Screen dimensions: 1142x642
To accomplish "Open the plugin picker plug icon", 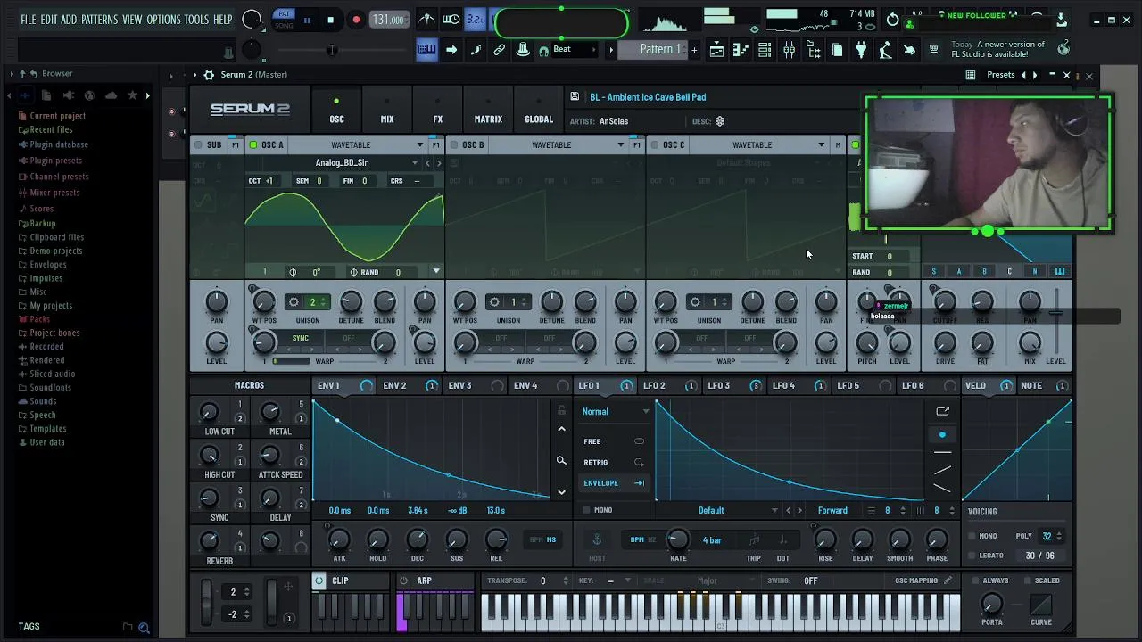I will click(x=861, y=50).
